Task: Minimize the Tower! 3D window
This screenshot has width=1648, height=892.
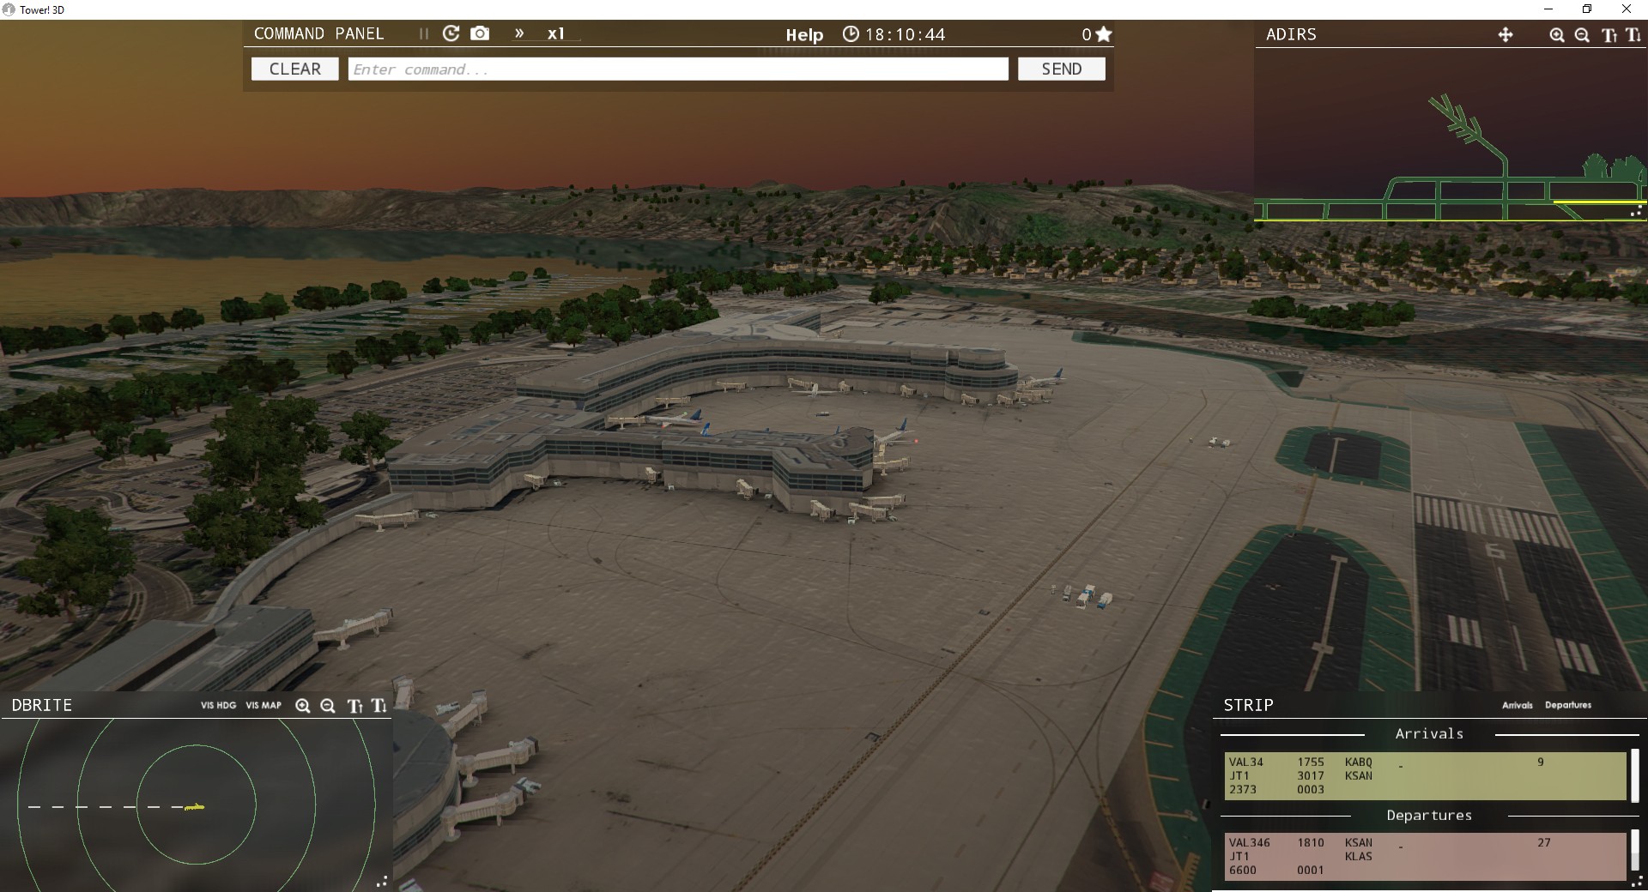Action: (1548, 9)
